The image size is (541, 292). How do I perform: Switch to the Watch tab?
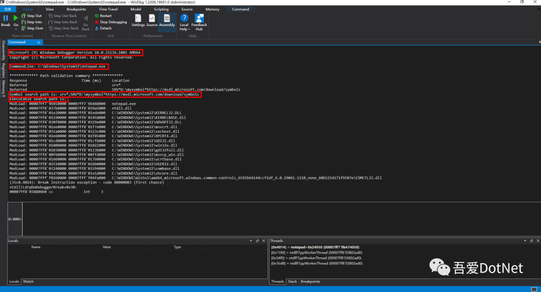tap(28, 281)
